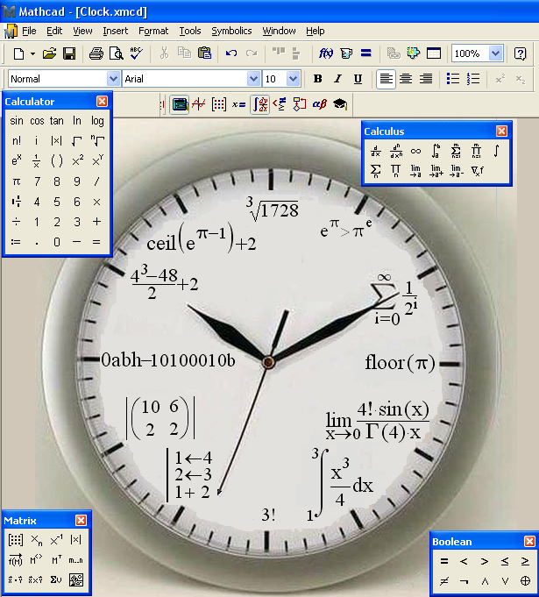Toggle bulleted list formatting
Viewport: 539px width, 597px height.
453,79
